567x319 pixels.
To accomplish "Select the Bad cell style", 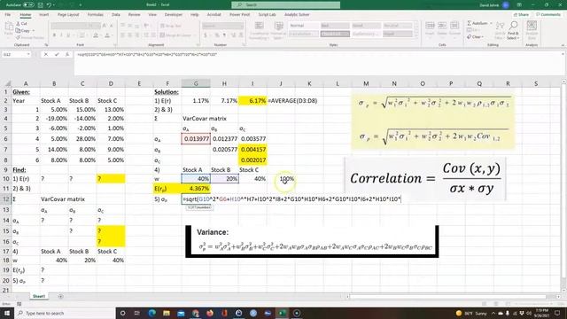I will pos(335,26).
